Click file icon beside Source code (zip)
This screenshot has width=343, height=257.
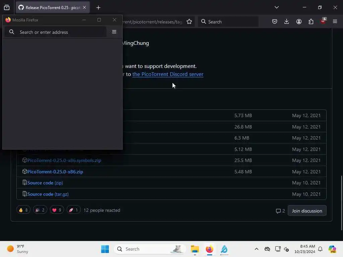pos(24,182)
